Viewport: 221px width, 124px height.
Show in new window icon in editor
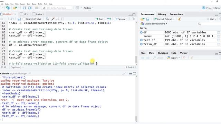point(12,19)
